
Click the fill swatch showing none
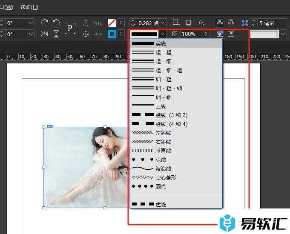tap(112, 23)
